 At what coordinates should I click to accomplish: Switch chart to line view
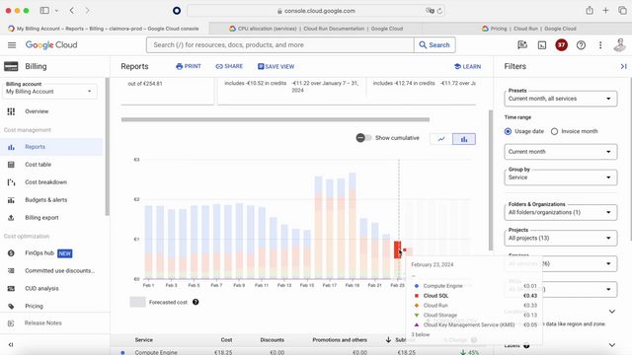(441, 139)
